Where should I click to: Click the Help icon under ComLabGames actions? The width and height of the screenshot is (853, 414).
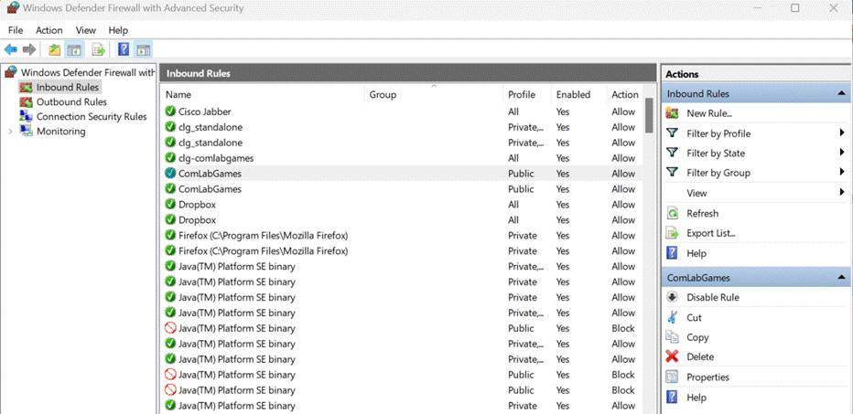coord(673,398)
